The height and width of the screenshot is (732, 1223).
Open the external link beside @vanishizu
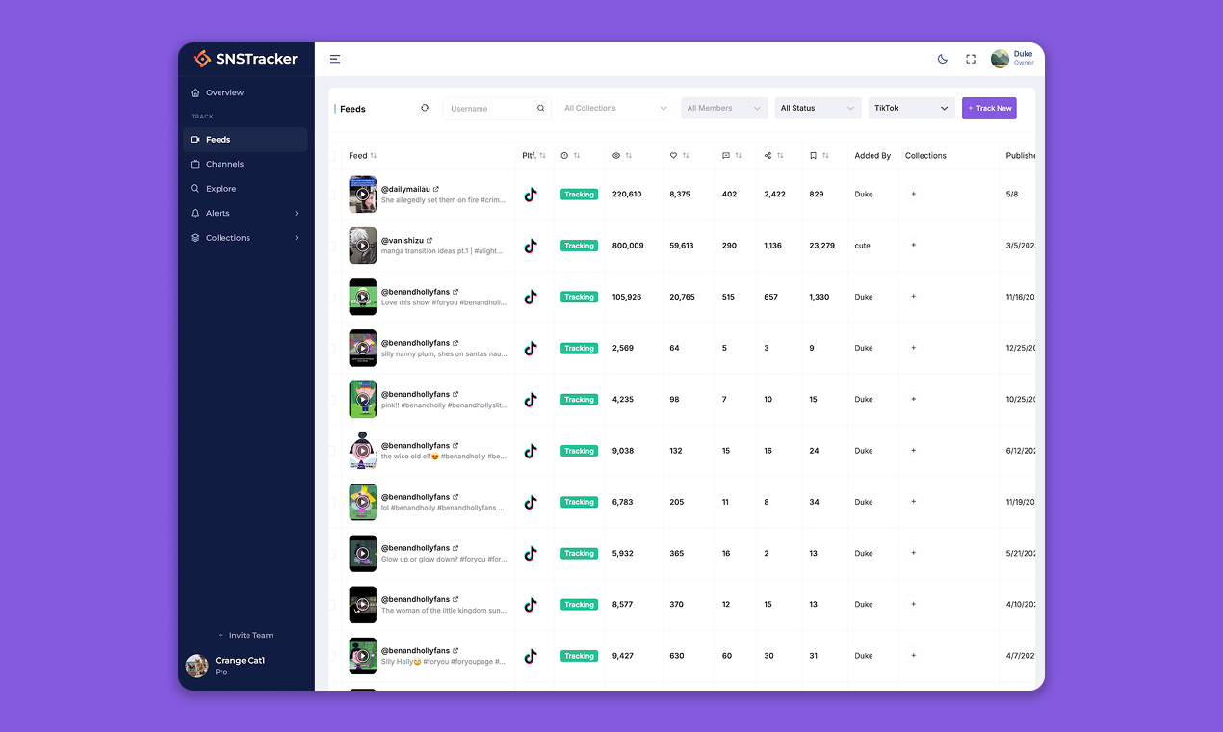429,241
